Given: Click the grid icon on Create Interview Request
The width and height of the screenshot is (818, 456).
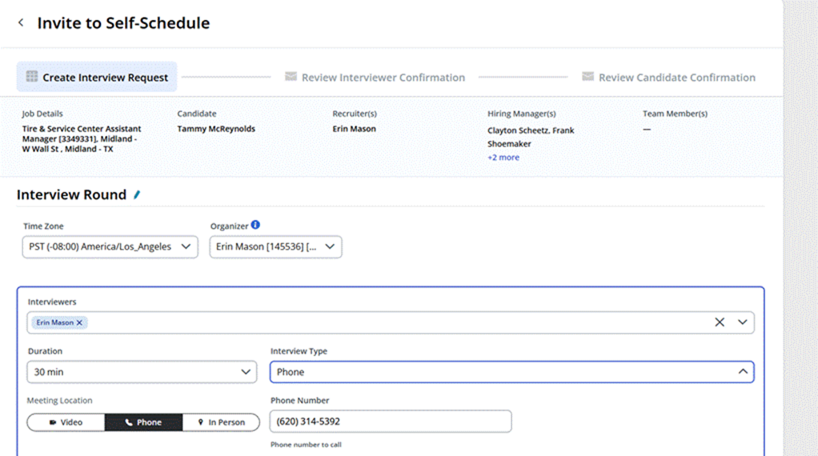Looking at the screenshot, I should coord(31,77).
